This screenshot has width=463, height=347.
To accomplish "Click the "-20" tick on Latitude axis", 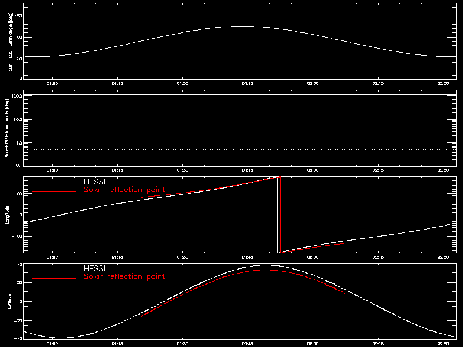I will [x=19, y=320].
